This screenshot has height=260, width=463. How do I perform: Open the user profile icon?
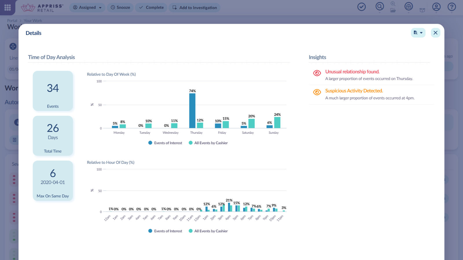point(436,7)
